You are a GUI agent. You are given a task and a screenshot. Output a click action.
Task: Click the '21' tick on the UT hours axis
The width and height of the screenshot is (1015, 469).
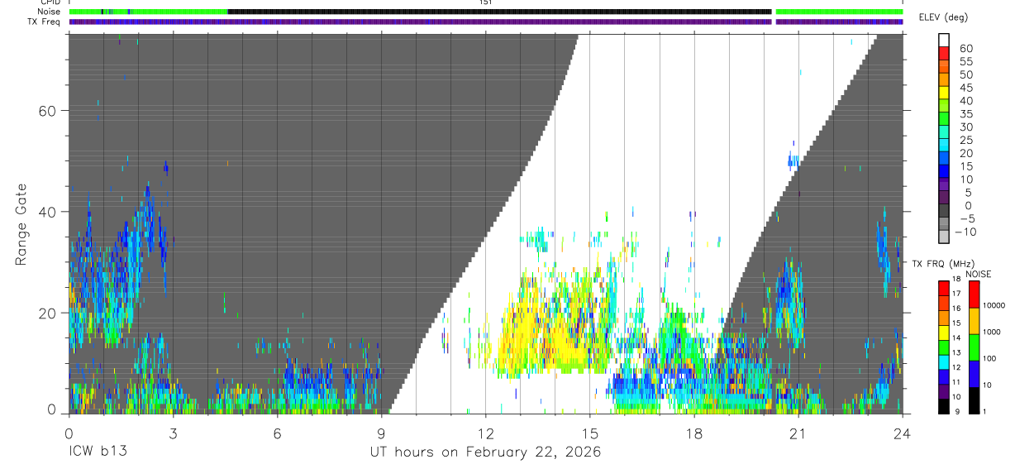[x=798, y=433]
